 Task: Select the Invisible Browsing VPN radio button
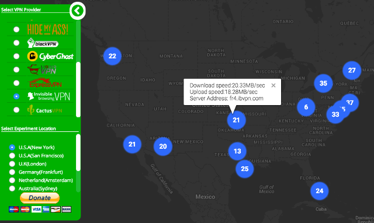pos(16,96)
